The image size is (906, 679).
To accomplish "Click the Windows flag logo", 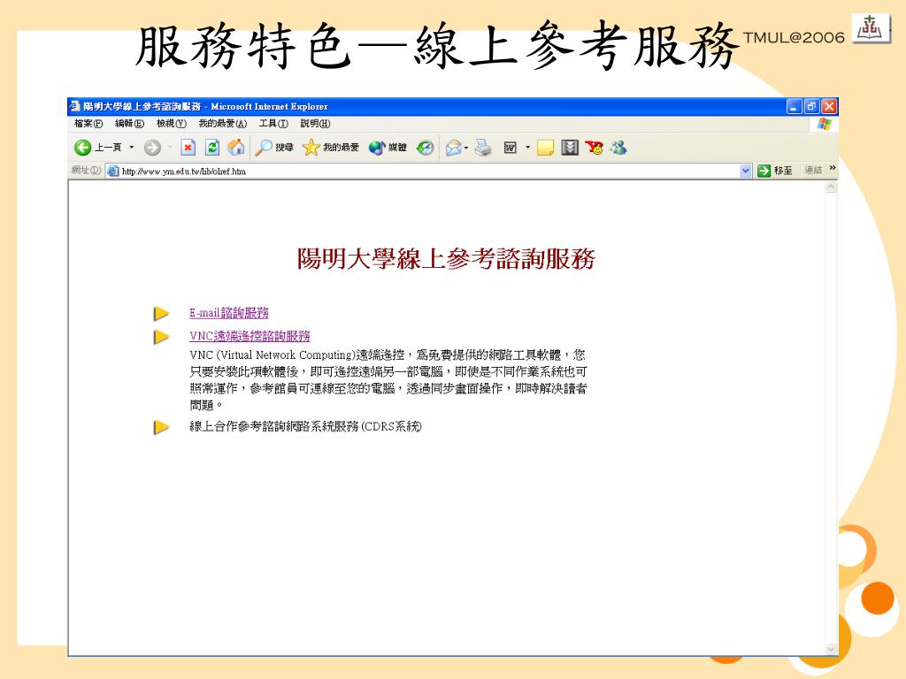I will point(824,124).
